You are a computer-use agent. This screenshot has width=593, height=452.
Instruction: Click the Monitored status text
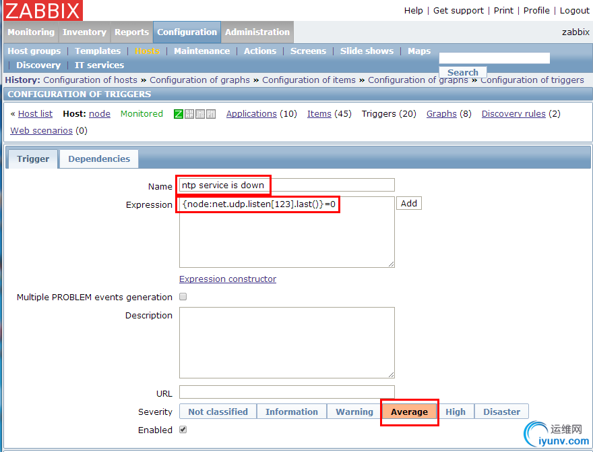(x=142, y=114)
